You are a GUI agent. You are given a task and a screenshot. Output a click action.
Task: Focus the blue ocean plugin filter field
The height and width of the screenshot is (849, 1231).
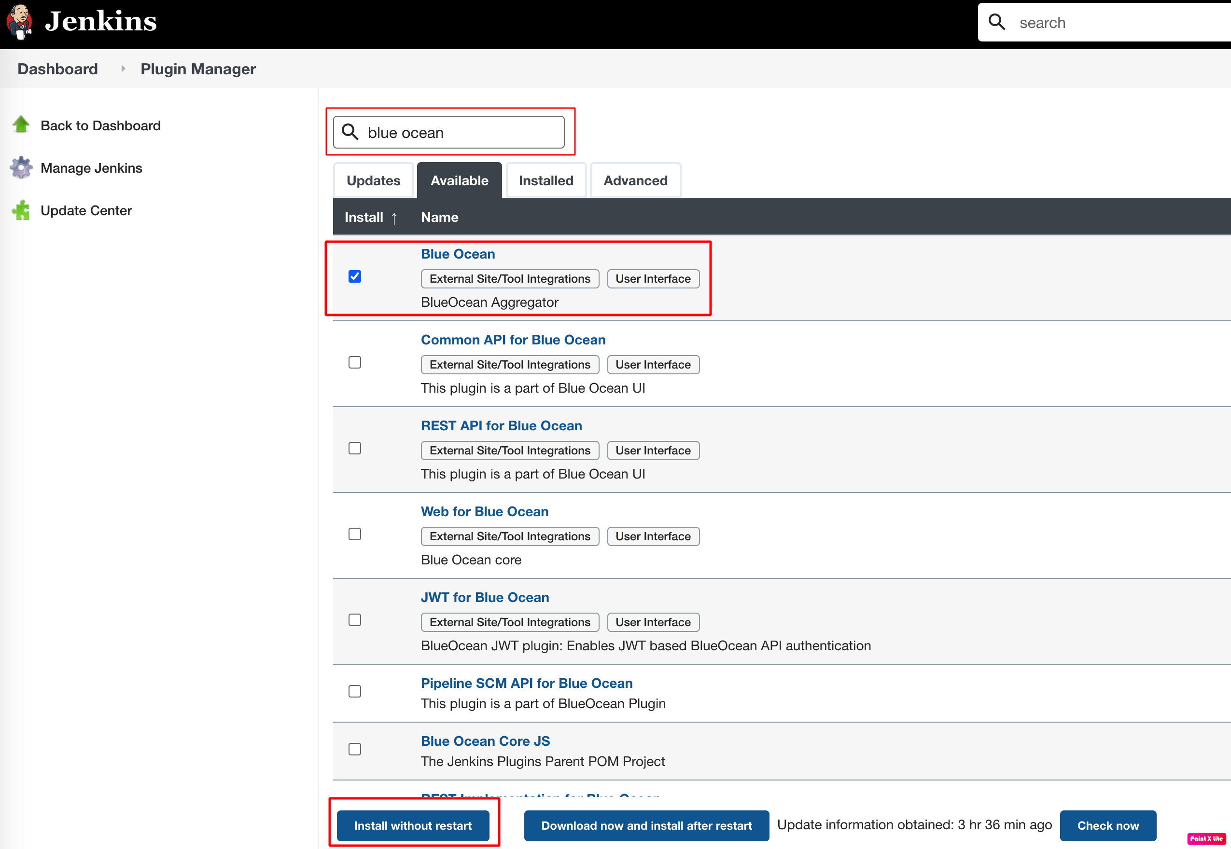(x=448, y=132)
